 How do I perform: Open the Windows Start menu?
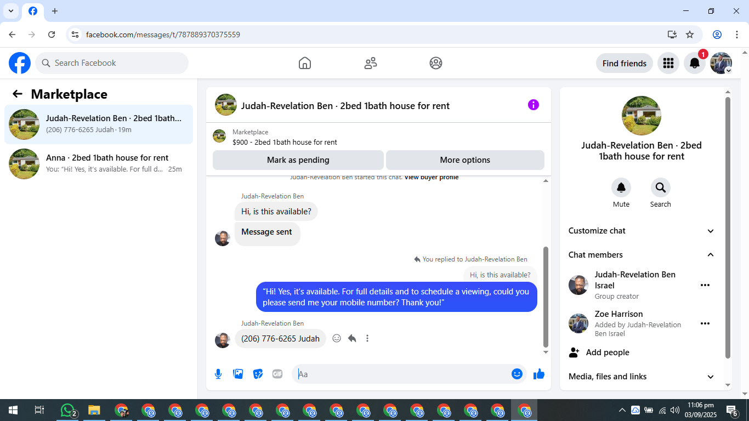[13, 410]
